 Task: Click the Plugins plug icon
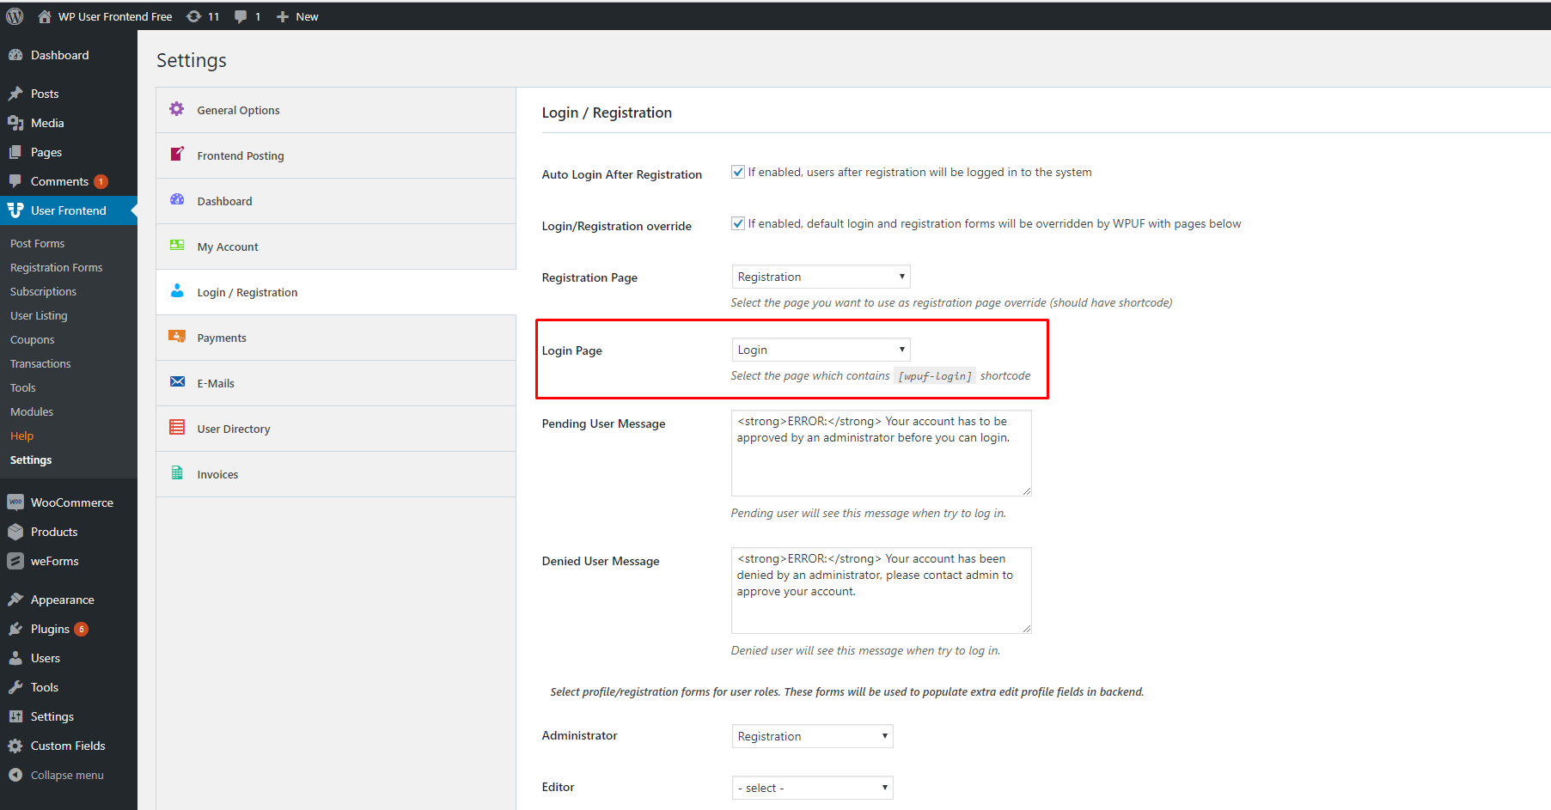coord(15,629)
